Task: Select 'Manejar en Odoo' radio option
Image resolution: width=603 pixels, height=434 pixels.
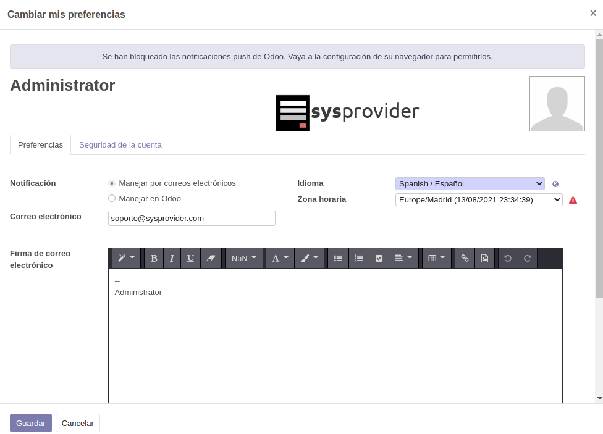Action: pyautogui.click(x=112, y=199)
